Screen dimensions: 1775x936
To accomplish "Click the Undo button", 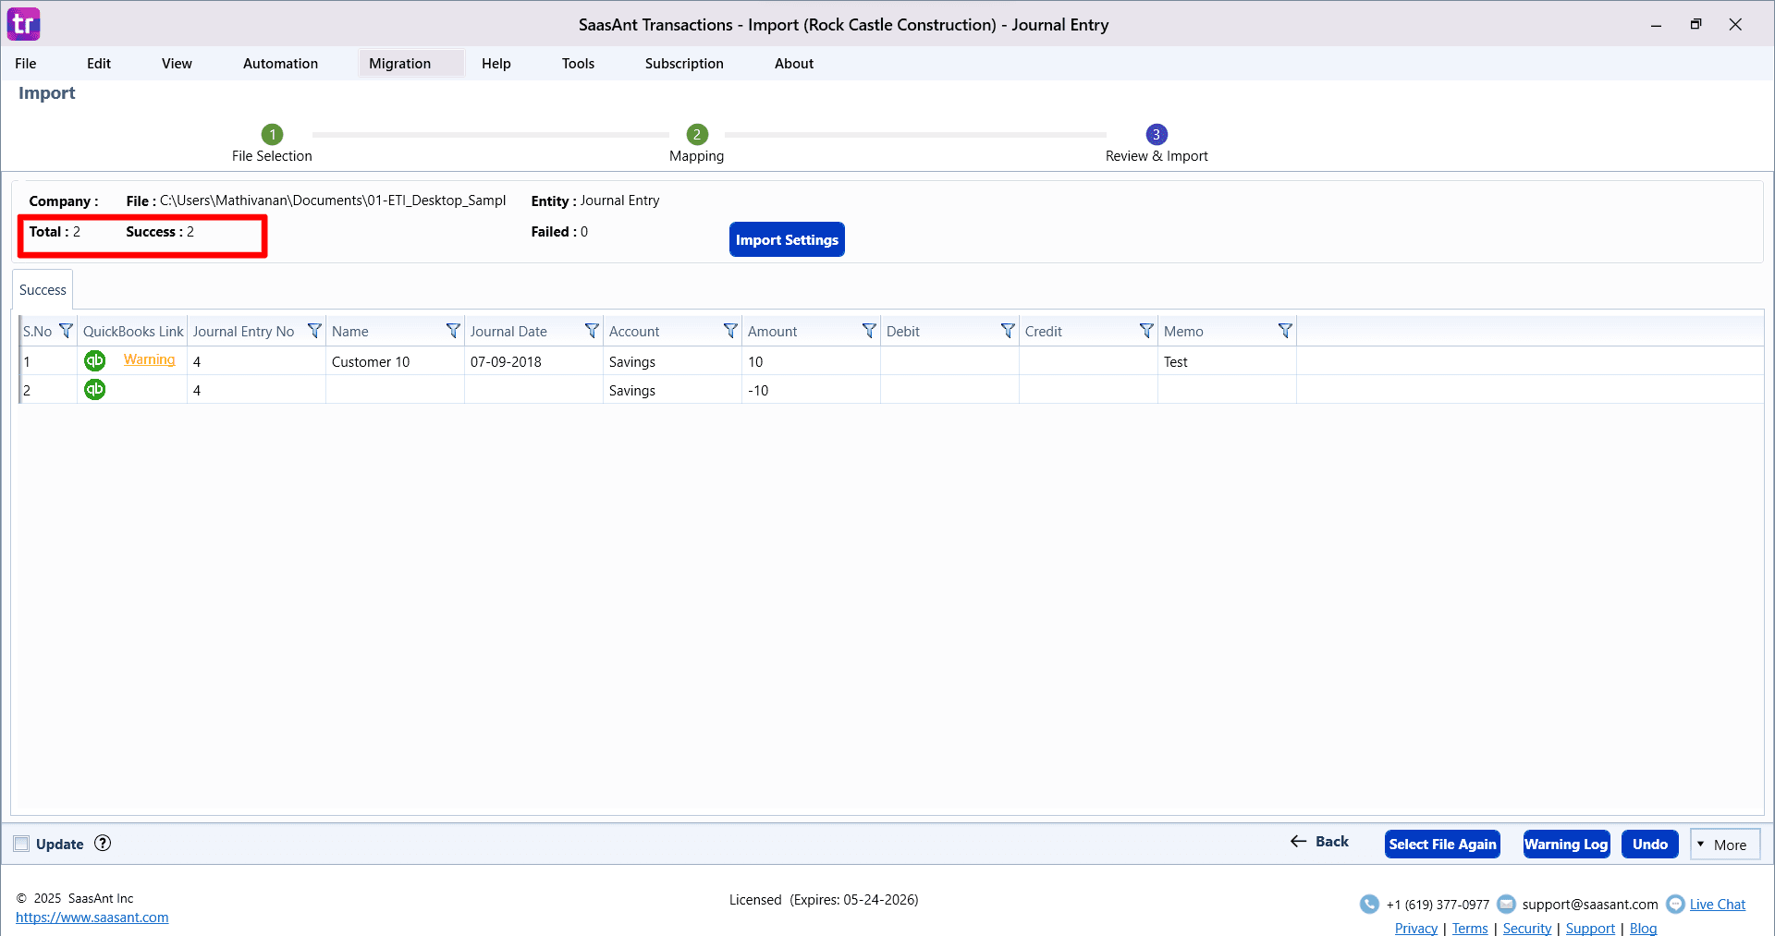I will click(1649, 845).
